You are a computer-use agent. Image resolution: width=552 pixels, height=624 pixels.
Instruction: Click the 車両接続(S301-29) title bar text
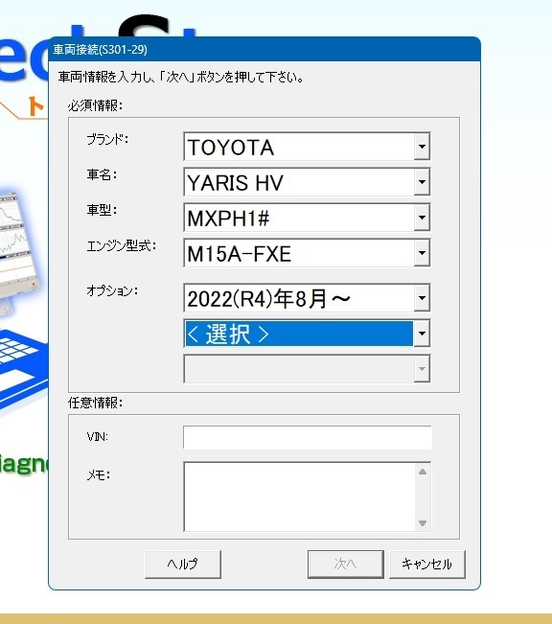tap(101, 50)
